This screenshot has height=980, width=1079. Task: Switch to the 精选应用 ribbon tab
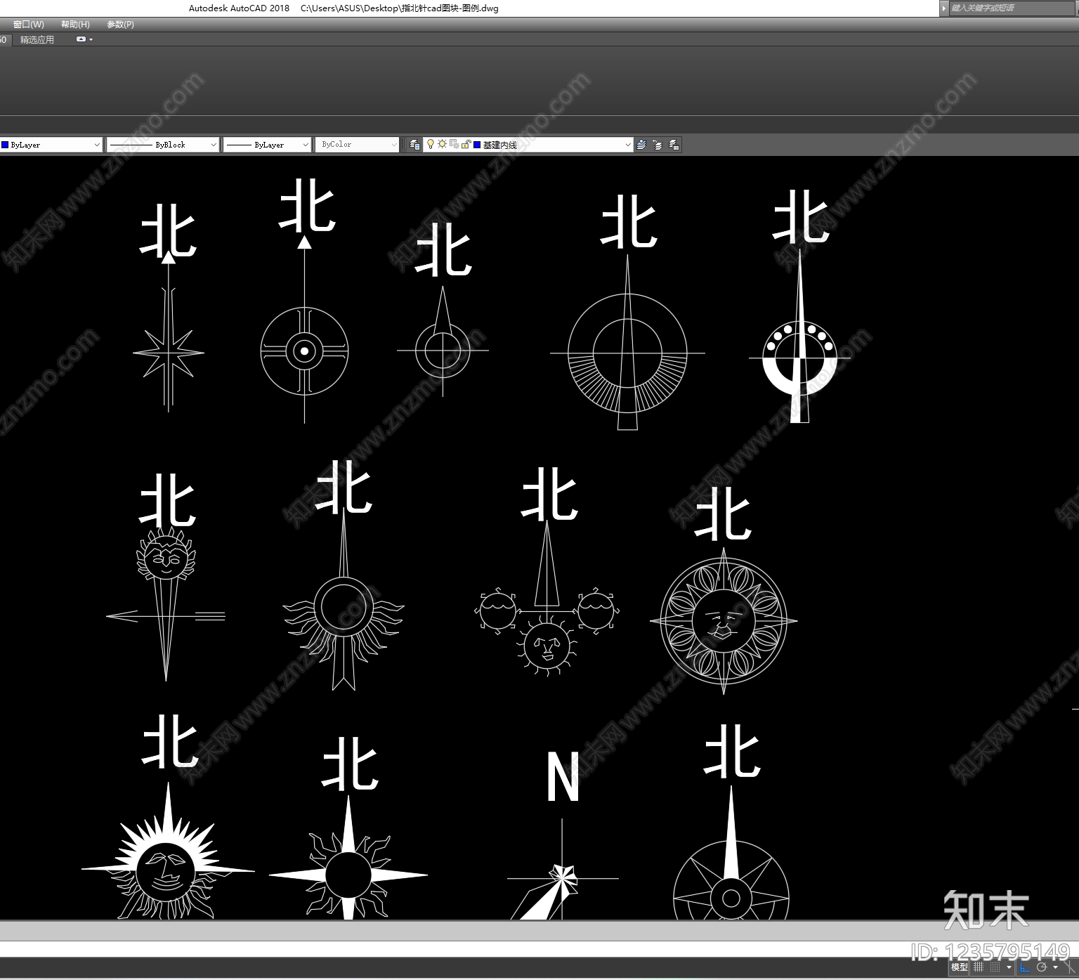[37, 40]
